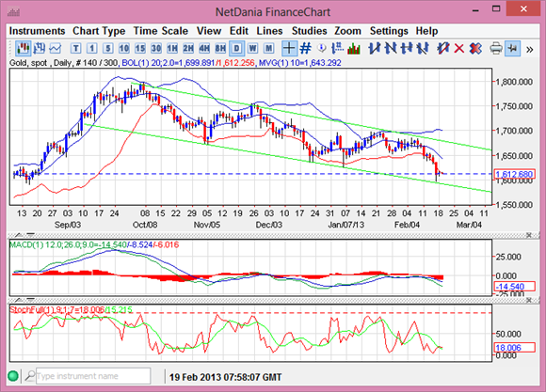Viewport: 546px width, 392px height.
Task: Select the third line drawing tool icon
Action: click(407, 48)
